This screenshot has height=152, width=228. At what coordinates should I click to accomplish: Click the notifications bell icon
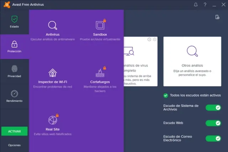pyautogui.click(x=196, y=5)
